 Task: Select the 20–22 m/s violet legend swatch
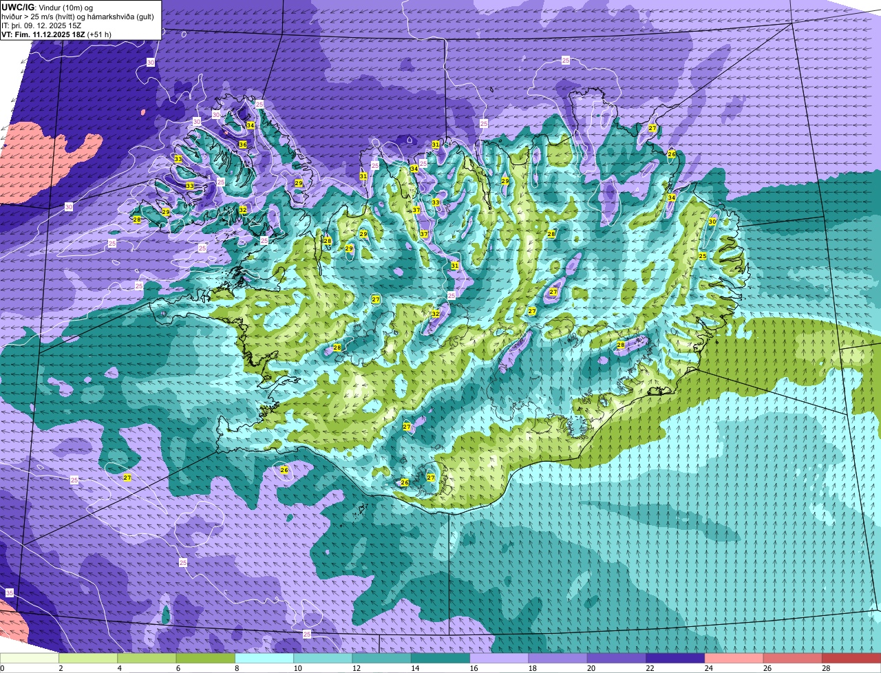pos(617,658)
